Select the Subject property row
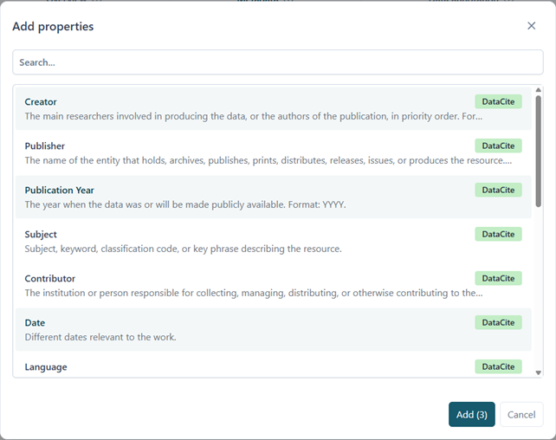Image resolution: width=556 pixels, height=440 pixels. [x=242, y=241]
